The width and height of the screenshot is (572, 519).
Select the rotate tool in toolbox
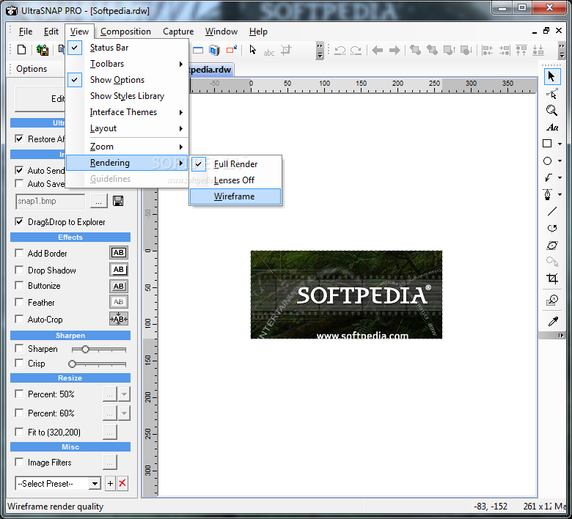click(552, 228)
